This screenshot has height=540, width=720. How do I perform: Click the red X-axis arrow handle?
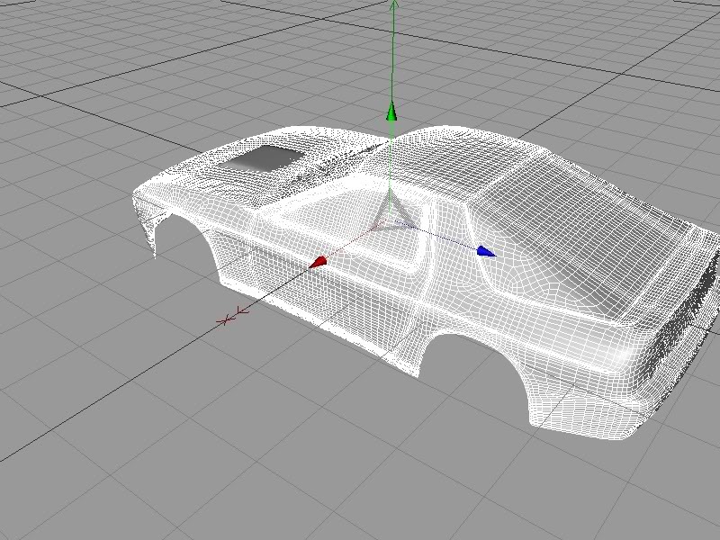point(319,262)
